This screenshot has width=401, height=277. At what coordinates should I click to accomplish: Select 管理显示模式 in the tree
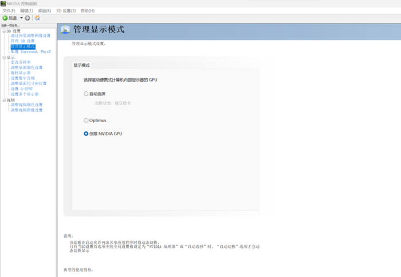[23, 46]
